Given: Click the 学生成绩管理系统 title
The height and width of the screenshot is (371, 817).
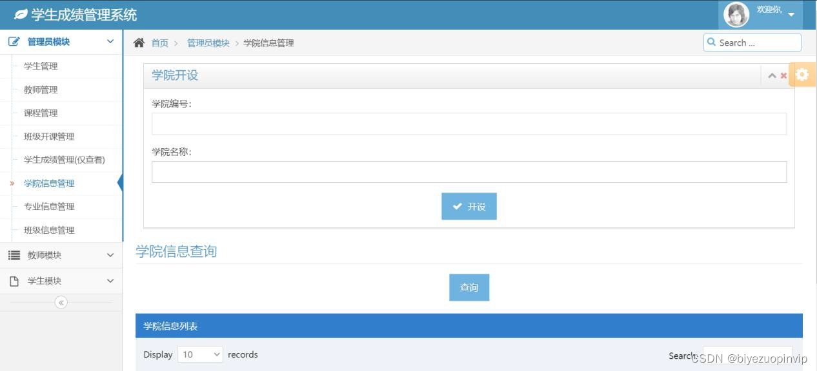Looking at the screenshot, I should [x=84, y=14].
